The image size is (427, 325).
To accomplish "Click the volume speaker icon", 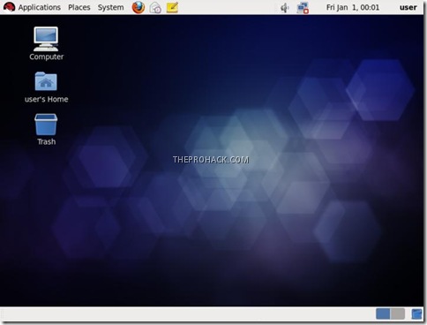I will pyautogui.click(x=284, y=8).
